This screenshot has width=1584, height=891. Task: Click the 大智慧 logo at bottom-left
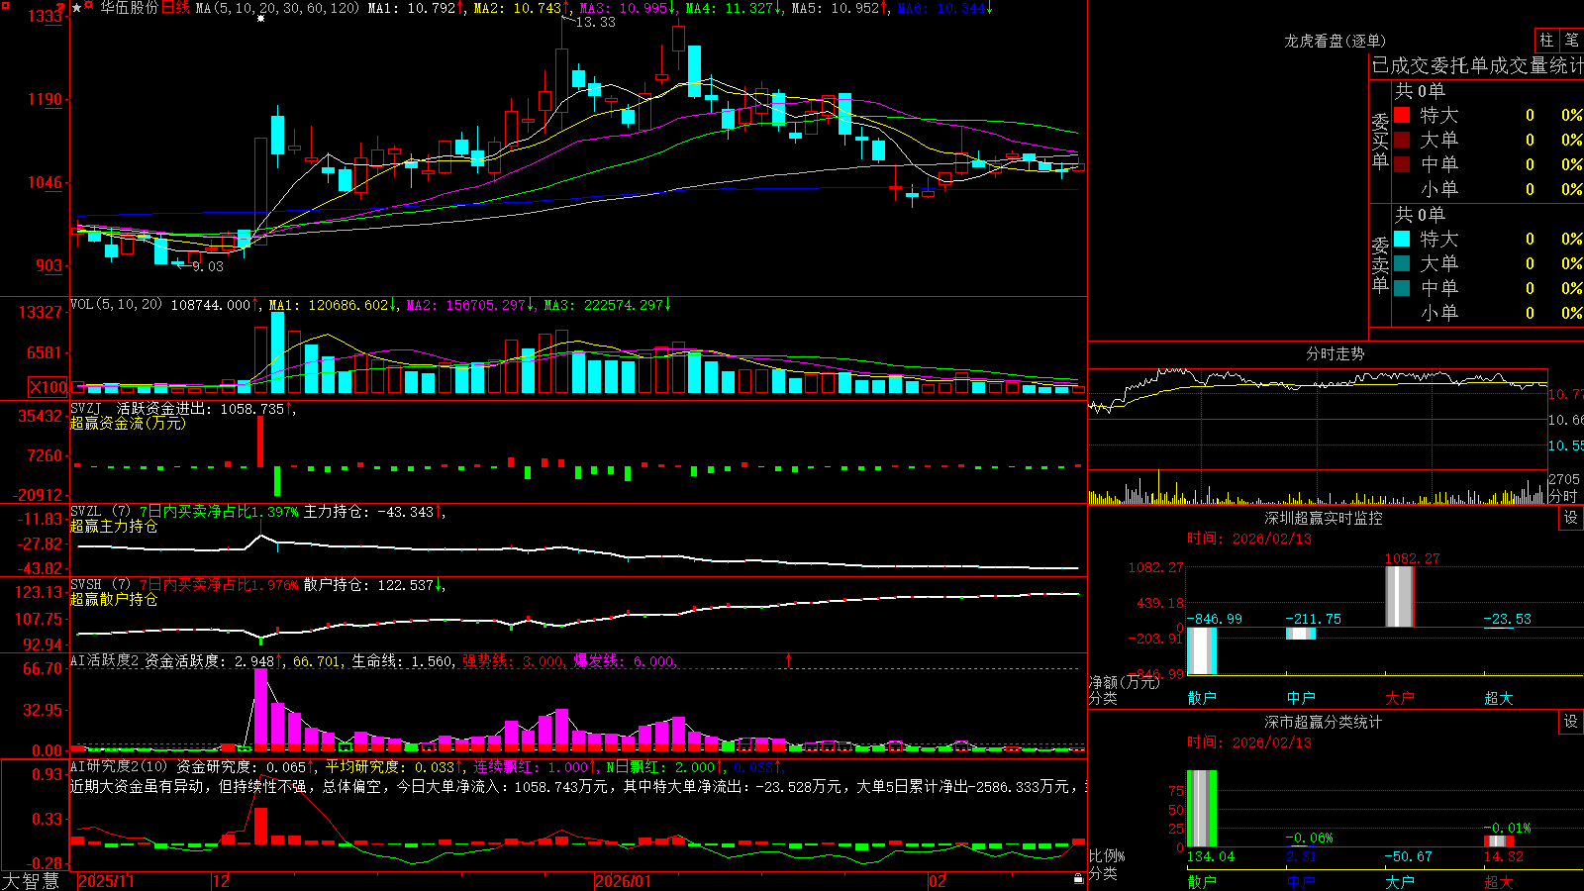click(x=31, y=881)
